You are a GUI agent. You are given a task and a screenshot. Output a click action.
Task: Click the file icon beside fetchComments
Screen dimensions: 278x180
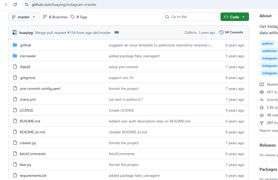click(15, 153)
